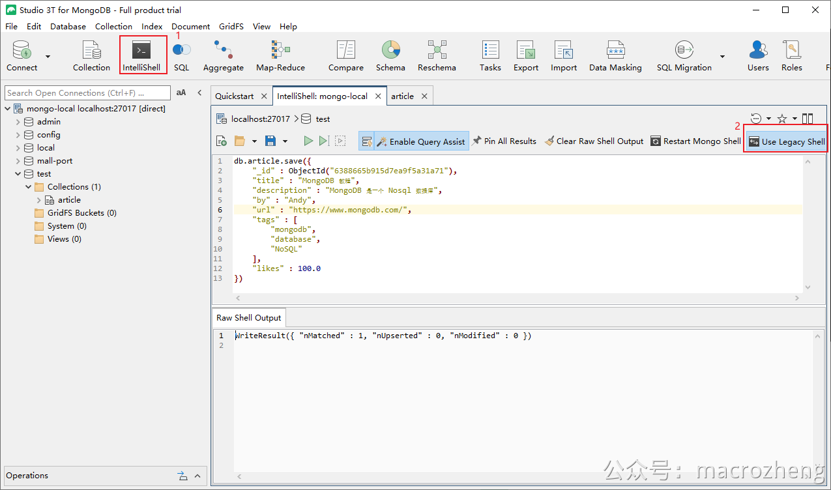This screenshot has height=490, width=831.
Task: Close the Quickstart tab
Action: pyautogui.click(x=264, y=96)
